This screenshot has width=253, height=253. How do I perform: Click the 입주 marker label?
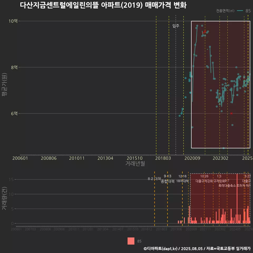coord(176,26)
